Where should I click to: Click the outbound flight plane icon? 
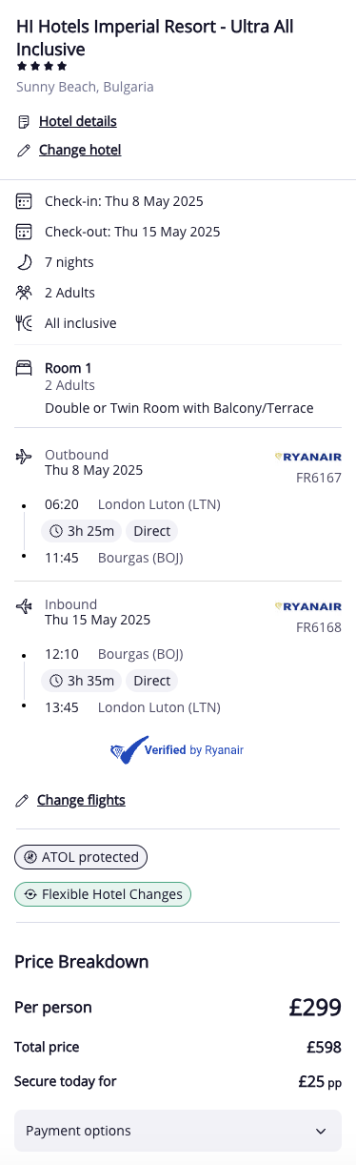point(24,457)
